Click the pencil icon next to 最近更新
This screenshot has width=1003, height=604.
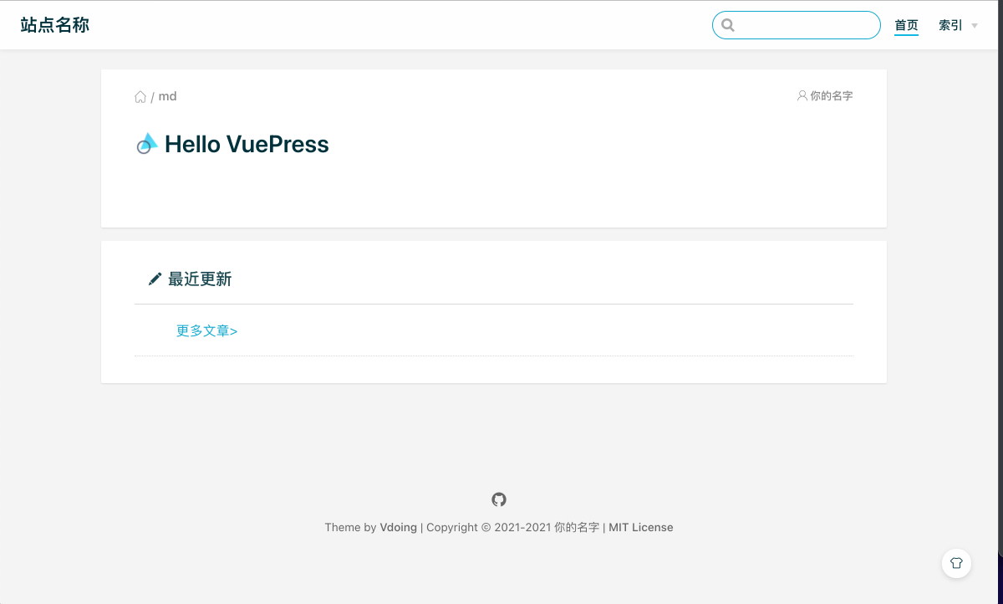(155, 279)
